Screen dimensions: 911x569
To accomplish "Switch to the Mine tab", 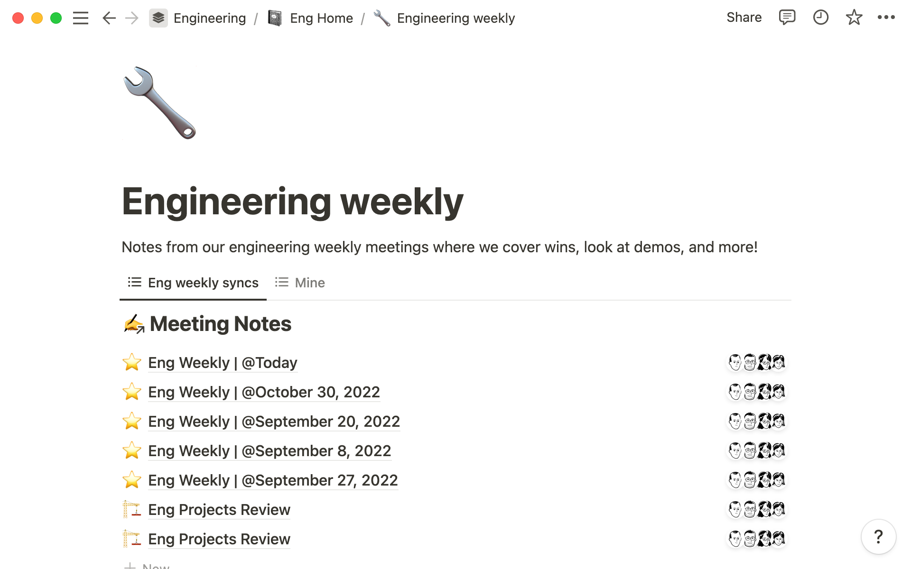I will coord(309,283).
